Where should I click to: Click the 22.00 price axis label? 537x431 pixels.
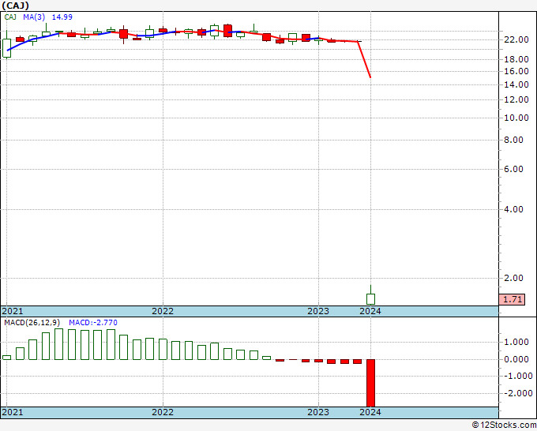click(516, 39)
